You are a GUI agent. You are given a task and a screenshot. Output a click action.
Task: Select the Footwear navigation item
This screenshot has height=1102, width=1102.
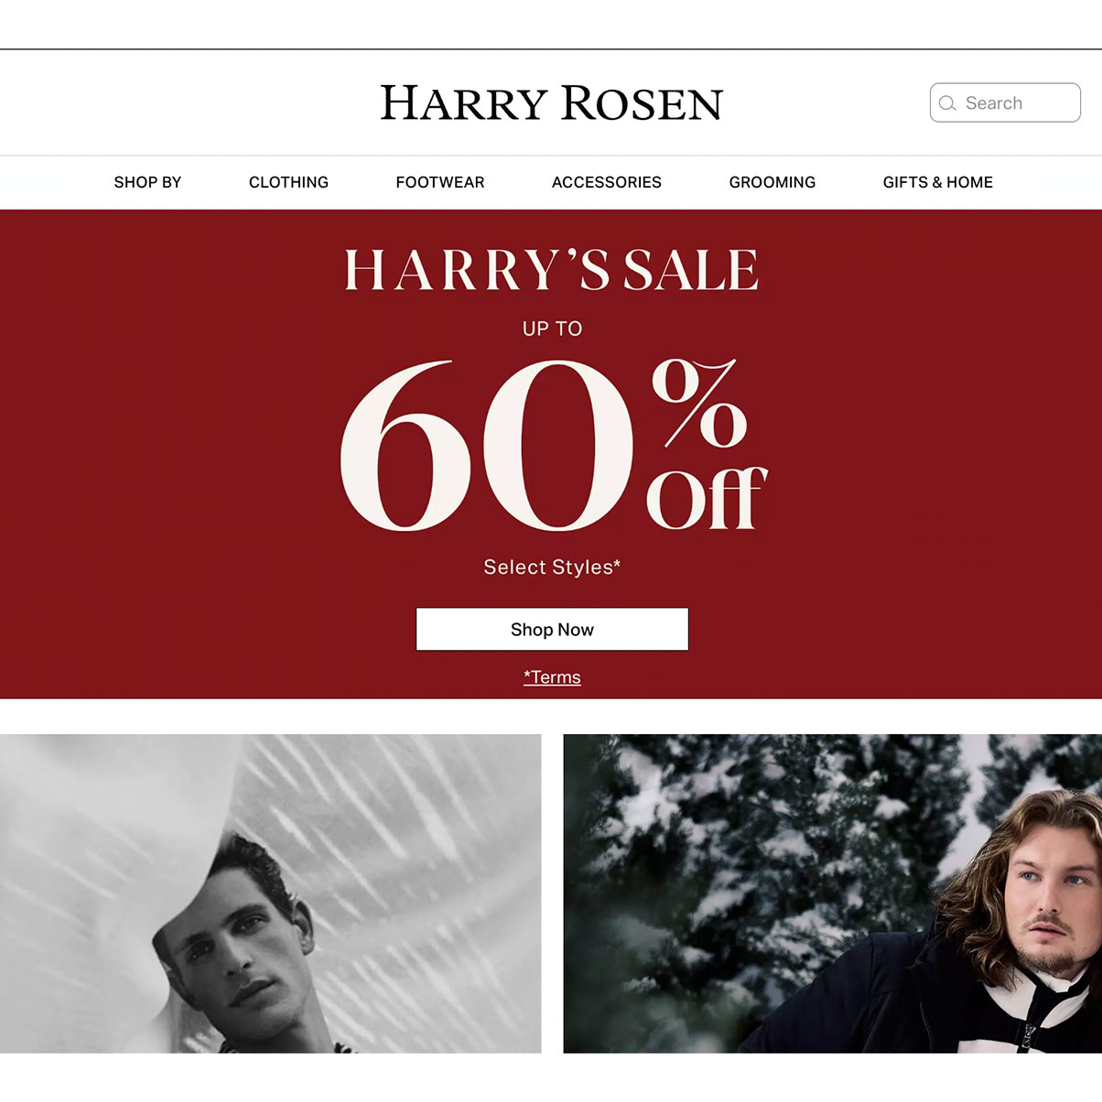pyautogui.click(x=440, y=182)
